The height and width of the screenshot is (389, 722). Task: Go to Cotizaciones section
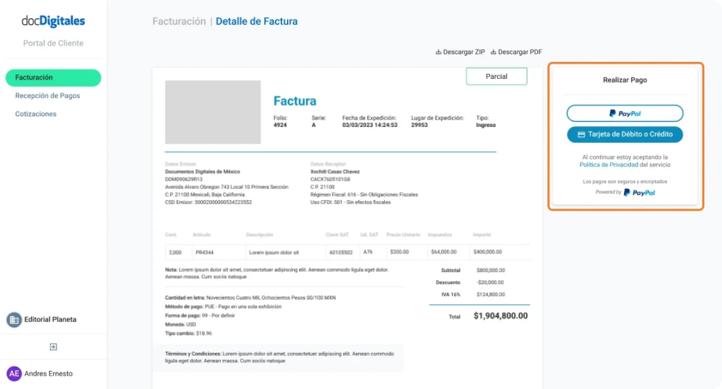pos(36,114)
